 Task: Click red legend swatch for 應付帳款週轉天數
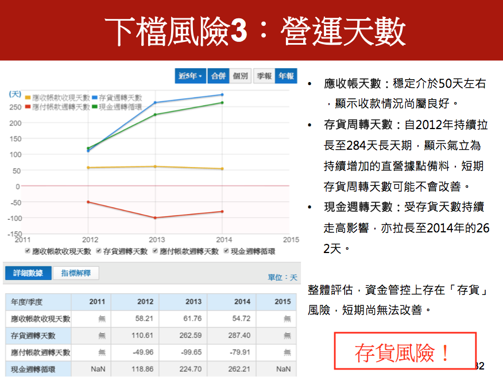(28, 107)
